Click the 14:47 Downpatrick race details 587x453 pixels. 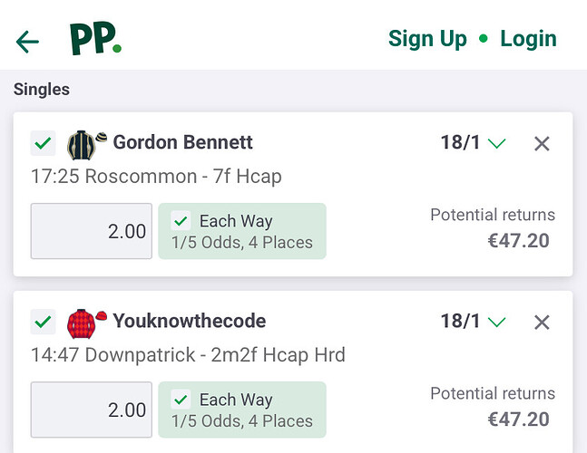pyautogui.click(x=188, y=355)
